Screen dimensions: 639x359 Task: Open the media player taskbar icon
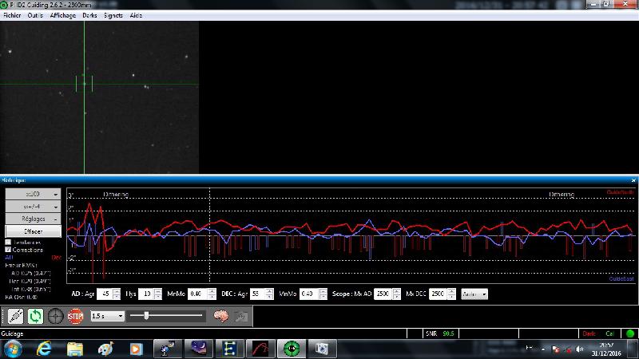136,349
